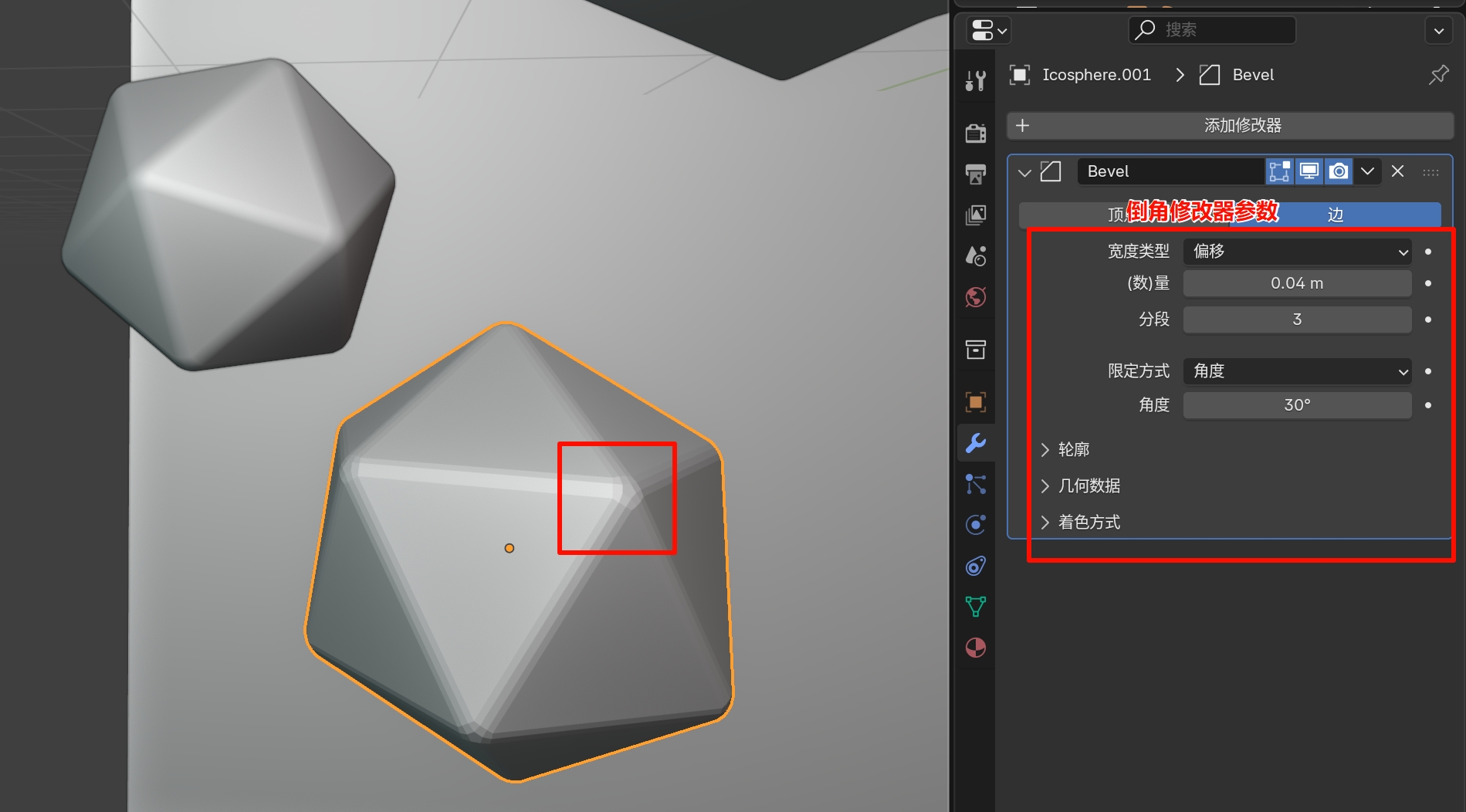Toggle Bevel modifier render visibility
This screenshot has width=1466, height=812.
coord(1339,171)
